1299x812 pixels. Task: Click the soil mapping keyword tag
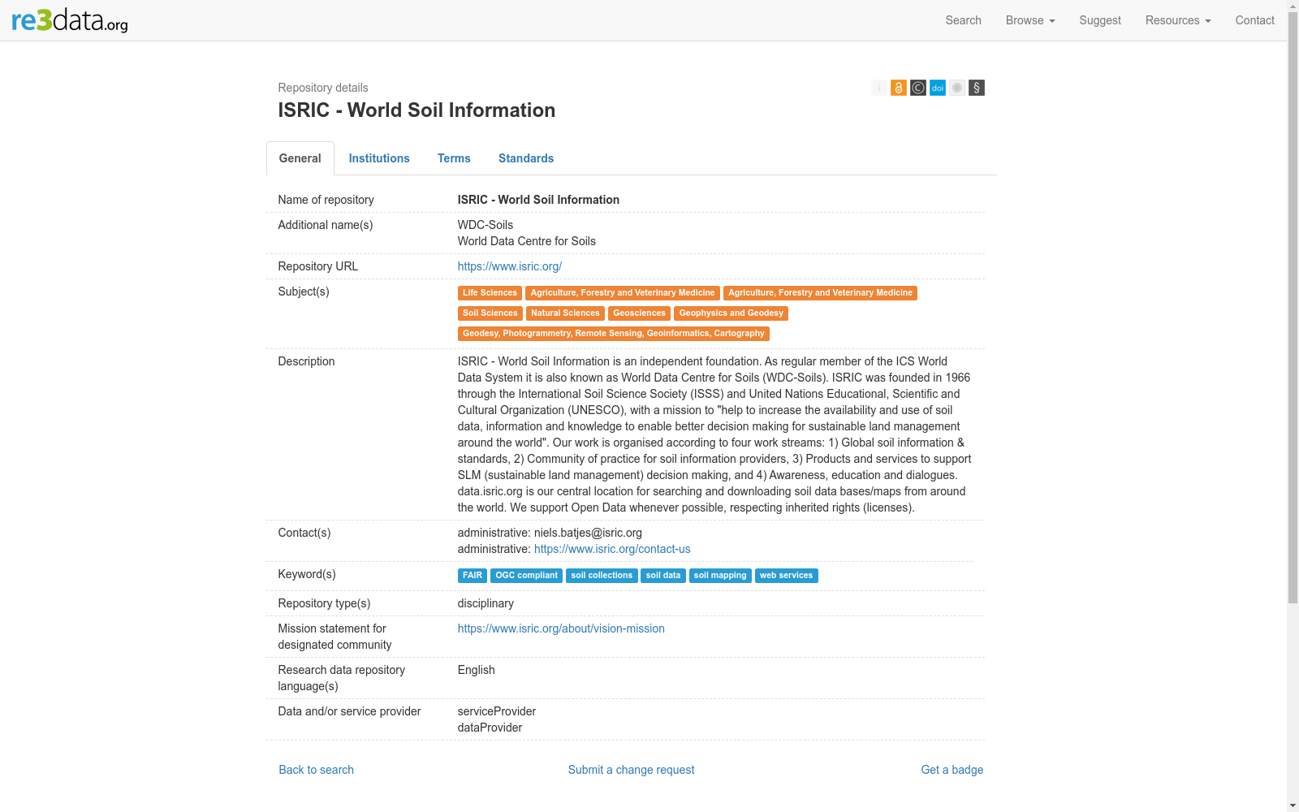[720, 576]
